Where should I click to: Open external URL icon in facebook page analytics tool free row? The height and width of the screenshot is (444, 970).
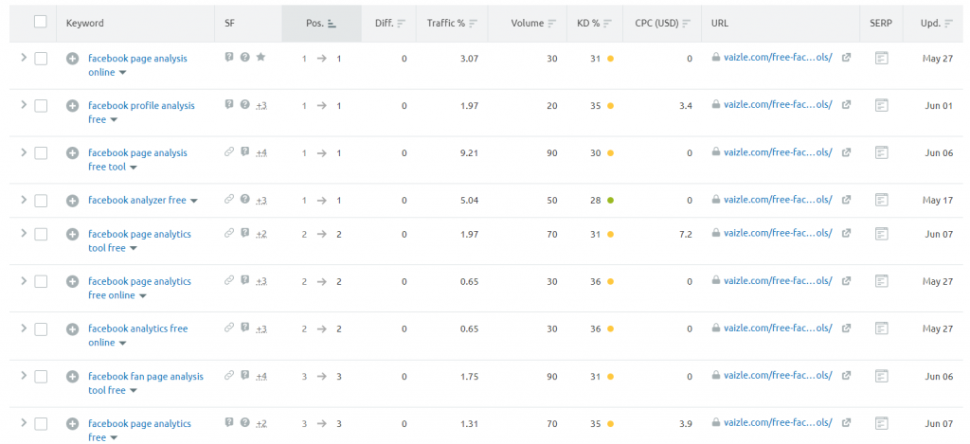(846, 233)
